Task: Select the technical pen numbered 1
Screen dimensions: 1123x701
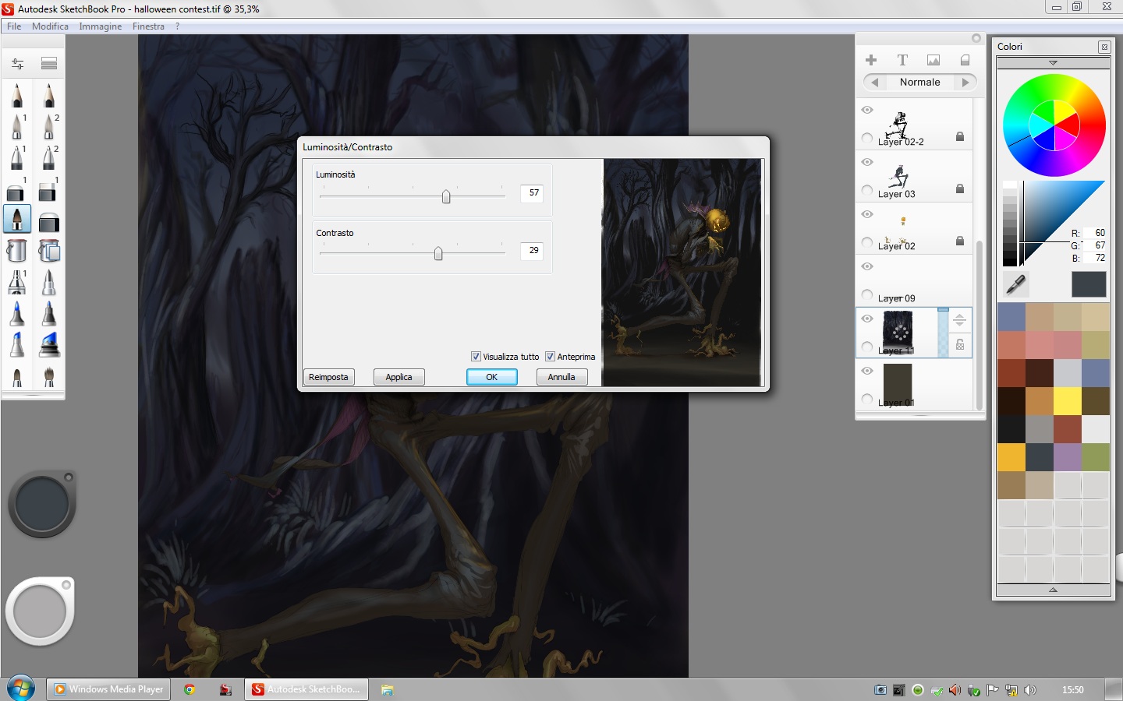Action: tap(17, 282)
